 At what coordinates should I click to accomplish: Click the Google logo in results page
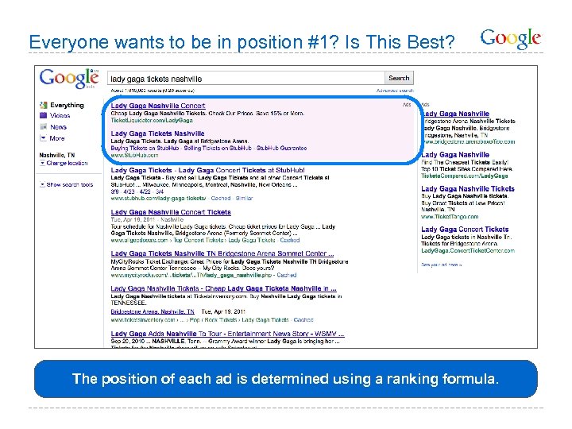[69, 78]
